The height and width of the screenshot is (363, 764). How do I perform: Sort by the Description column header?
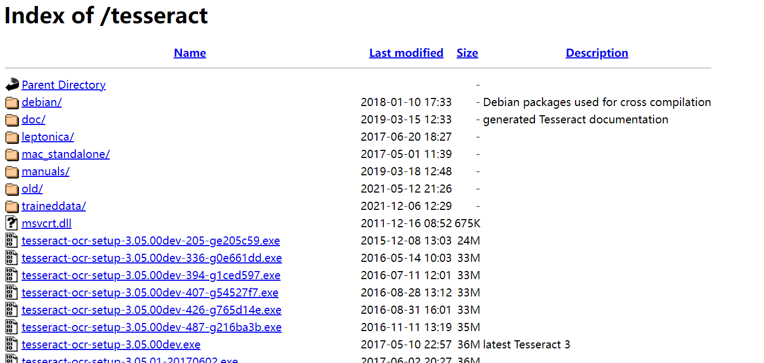(597, 53)
